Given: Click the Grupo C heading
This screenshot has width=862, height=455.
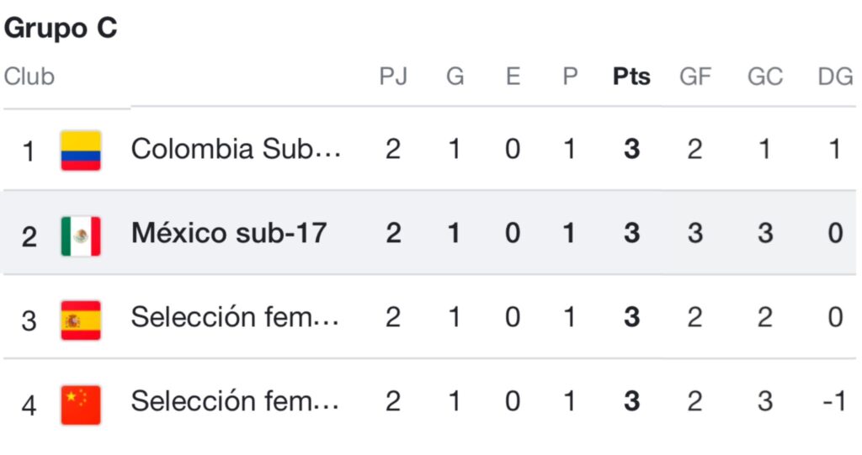Looking at the screenshot, I should [x=61, y=28].
